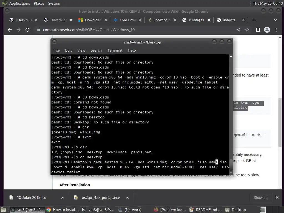The width and height of the screenshot is (284, 213).
Task: Close the Free Dow tab
Action: [140, 20]
